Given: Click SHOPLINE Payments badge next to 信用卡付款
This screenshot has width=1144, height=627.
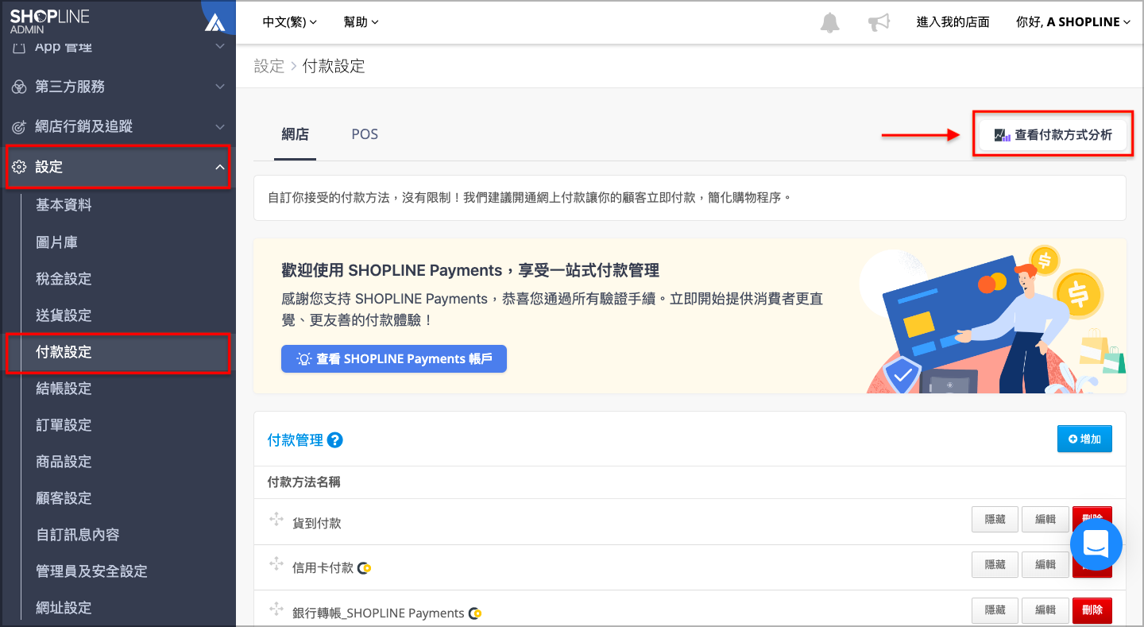Looking at the screenshot, I should [364, 568].
